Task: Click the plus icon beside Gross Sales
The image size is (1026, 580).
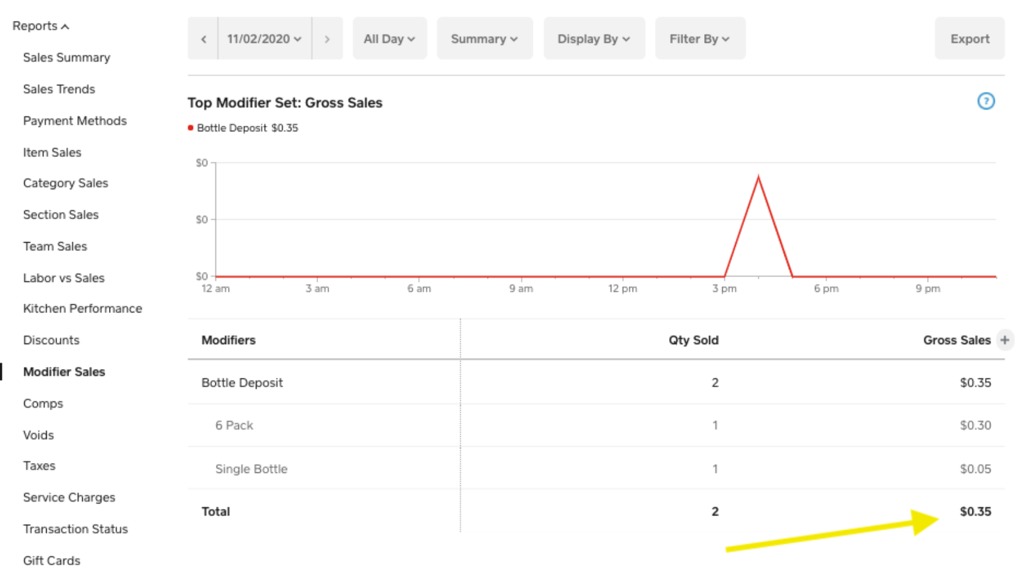Action: (x=1004, y=340)
